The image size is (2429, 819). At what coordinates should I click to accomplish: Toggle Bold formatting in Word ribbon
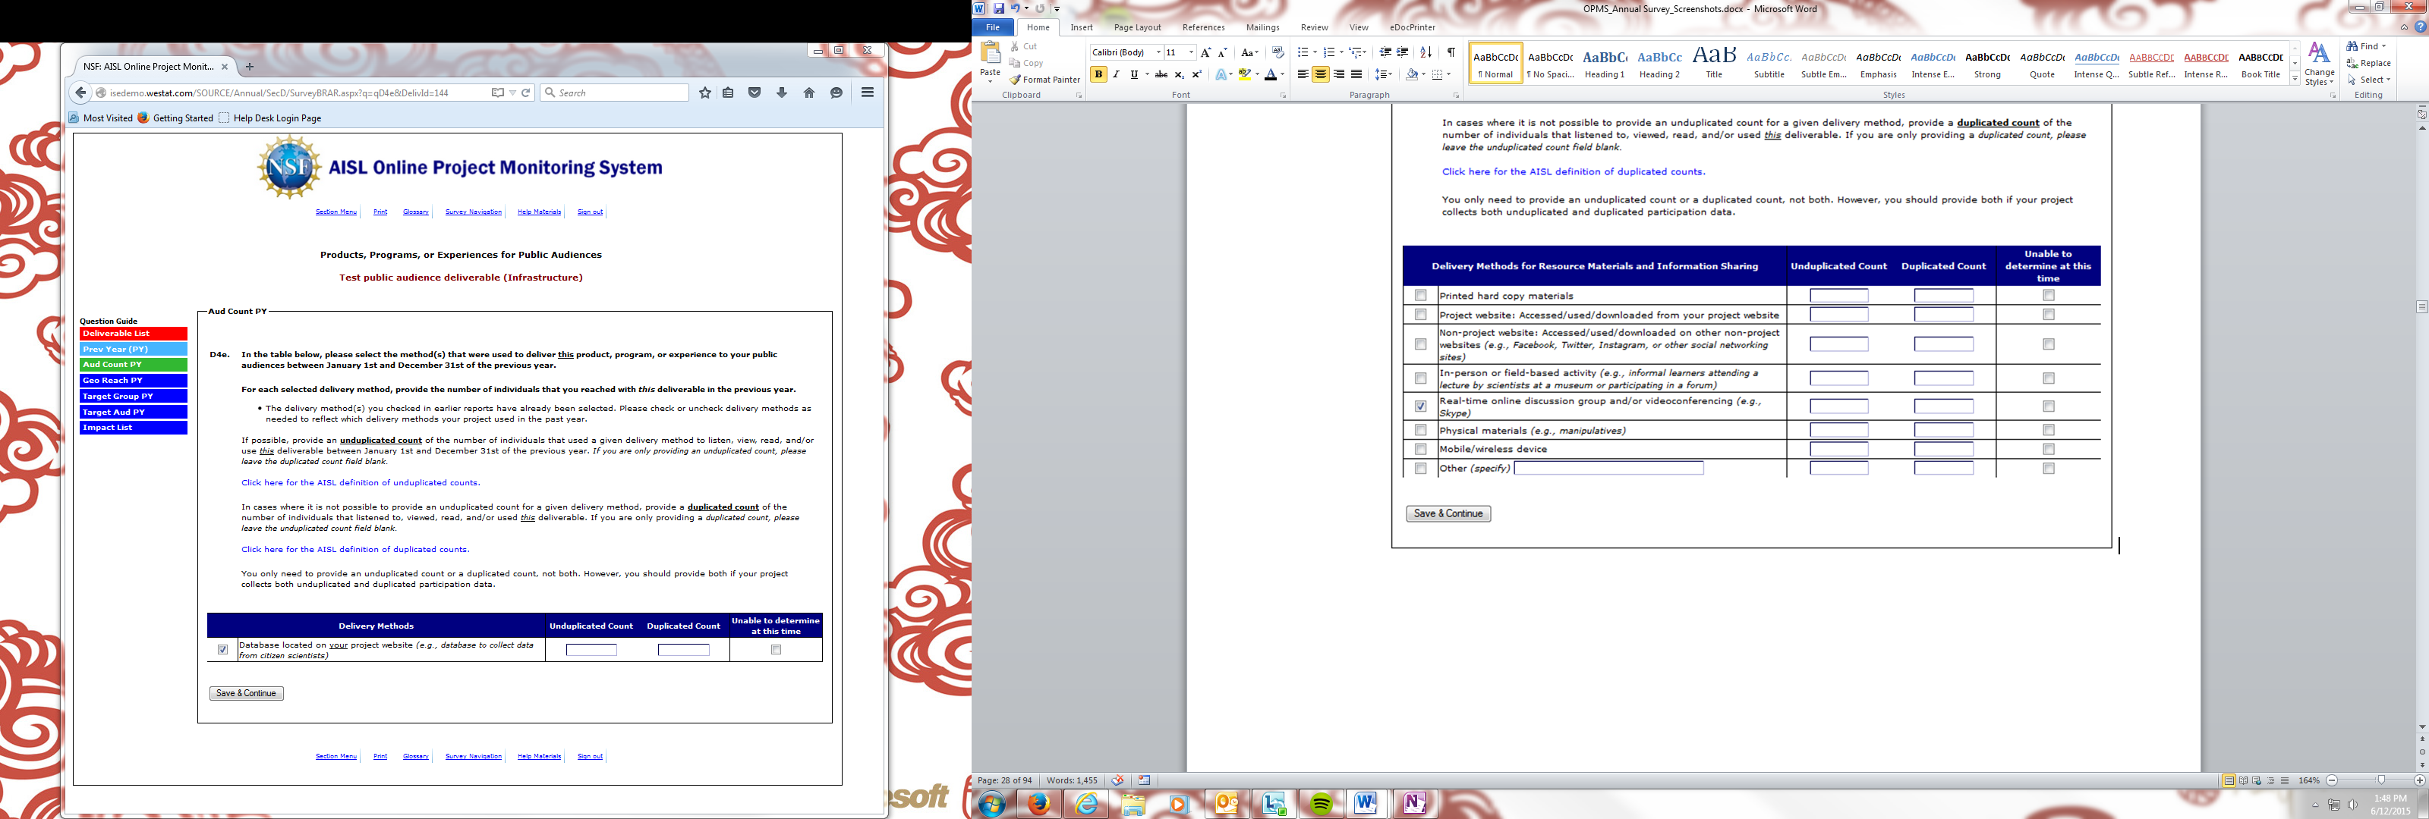pos(1098,74)
